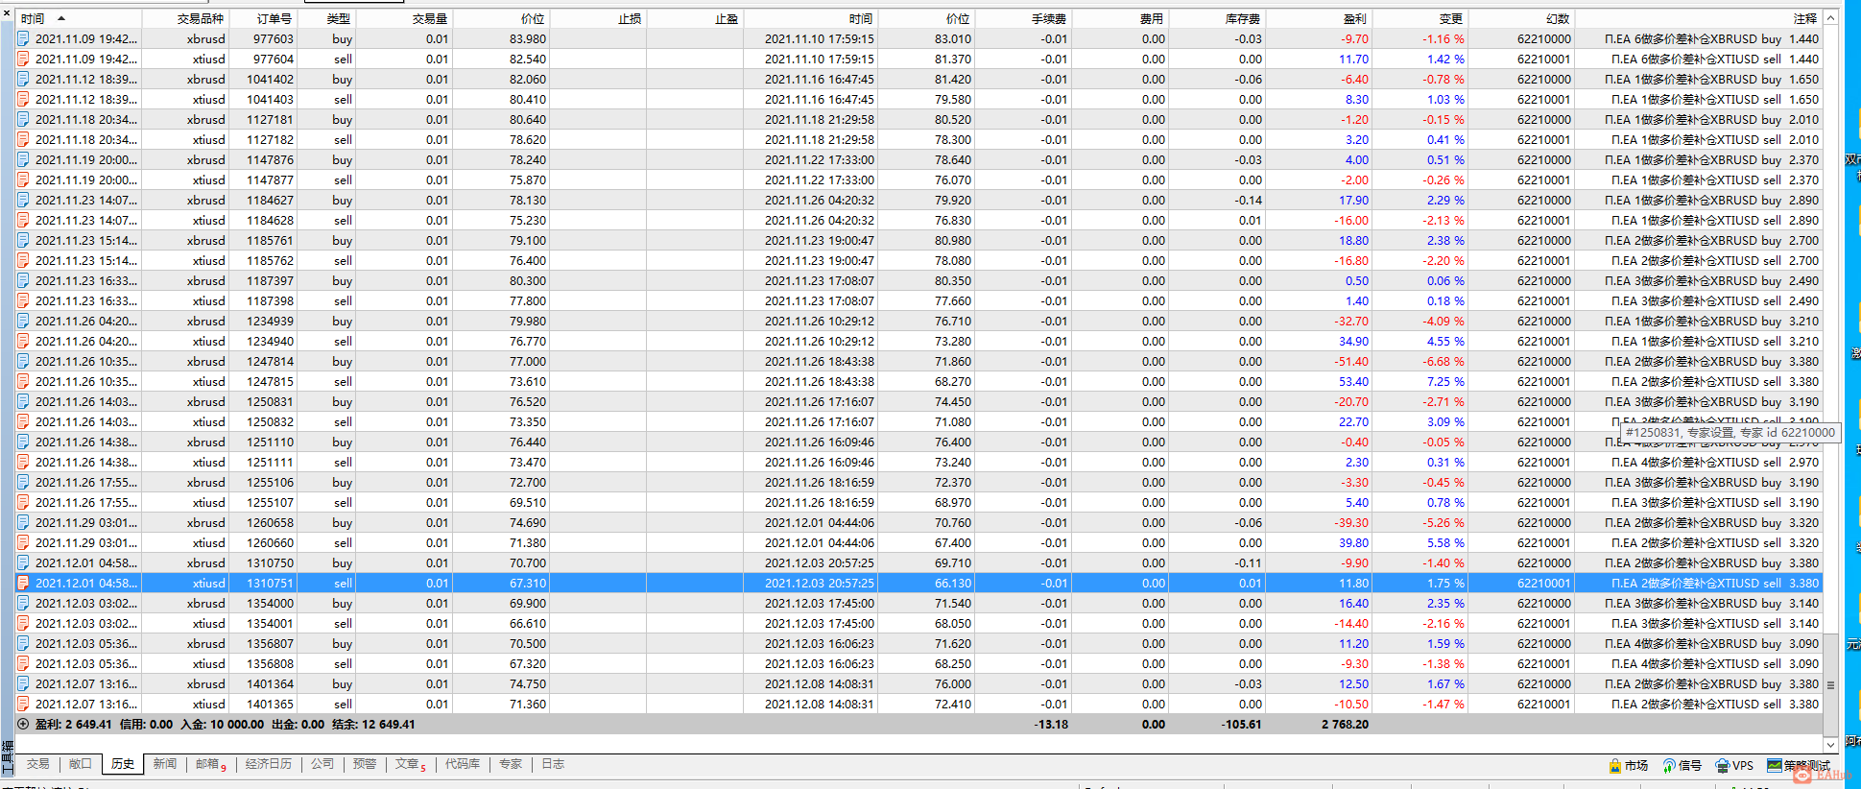1861x789 pixels.
Task: Click the order icon for ticket 977603
Action: (x=23, y=39)
